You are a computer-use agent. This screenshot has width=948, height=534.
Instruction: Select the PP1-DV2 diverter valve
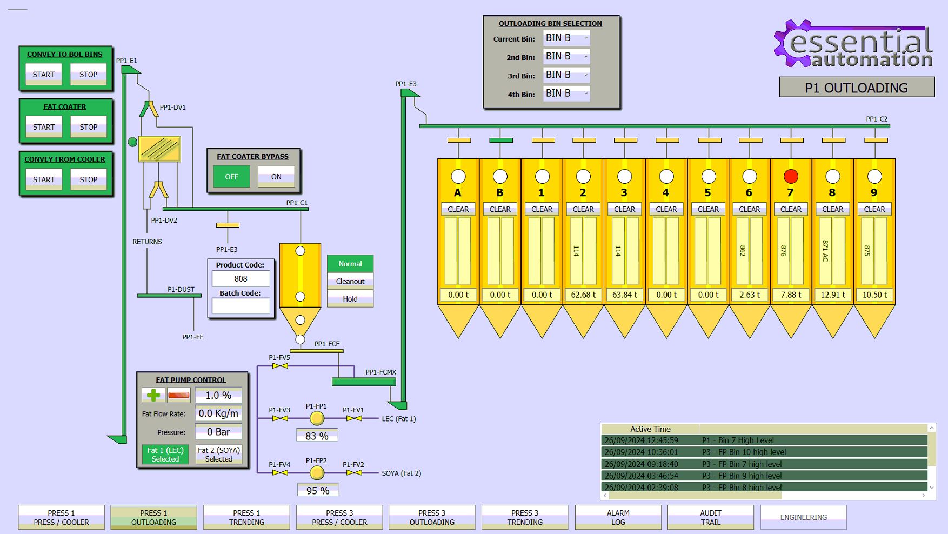click(x=158, y=190)
